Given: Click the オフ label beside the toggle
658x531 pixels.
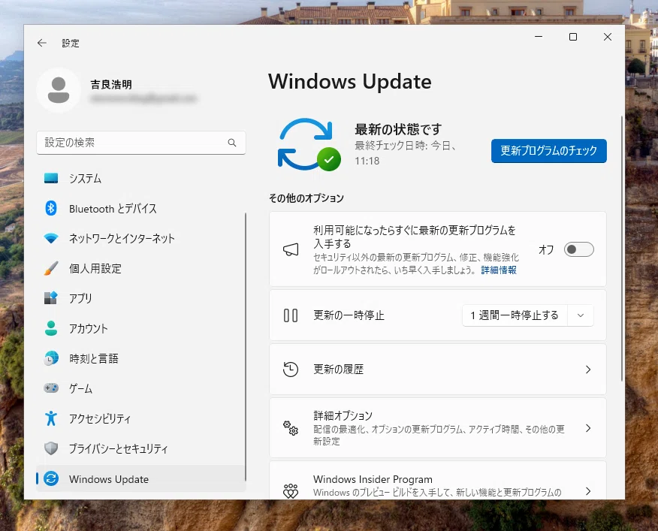Looking at the screenshot, I should tap(546, 250).
